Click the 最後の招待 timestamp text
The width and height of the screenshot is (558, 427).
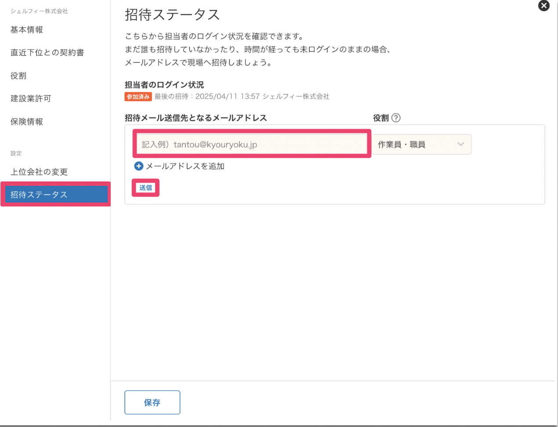(x=242, y=97)
